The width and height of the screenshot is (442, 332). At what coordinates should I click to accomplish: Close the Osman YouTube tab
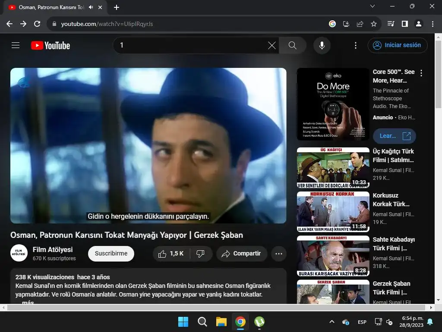coord(100,7)
